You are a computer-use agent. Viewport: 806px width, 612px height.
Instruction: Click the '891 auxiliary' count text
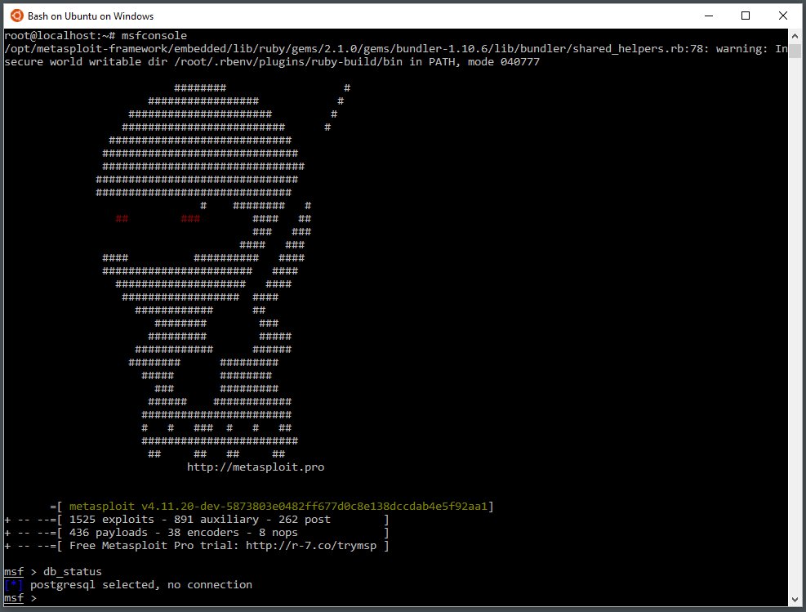pos(216,520)
